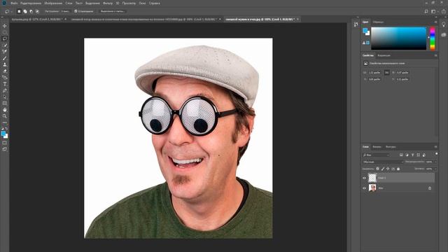The width and height of the screenshot is (448, 252).
Task: Open the Libraries cloud panel icon
Action: coord(444,34)
